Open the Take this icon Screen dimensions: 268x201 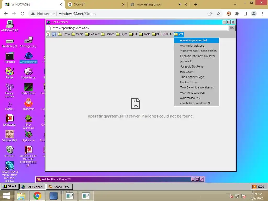click(x=28, y=104)
